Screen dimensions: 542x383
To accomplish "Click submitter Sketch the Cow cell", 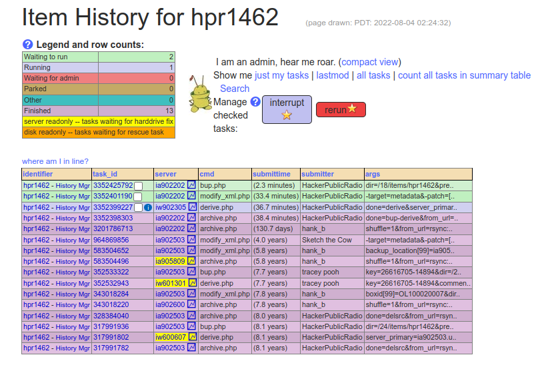I will point(332,240).
